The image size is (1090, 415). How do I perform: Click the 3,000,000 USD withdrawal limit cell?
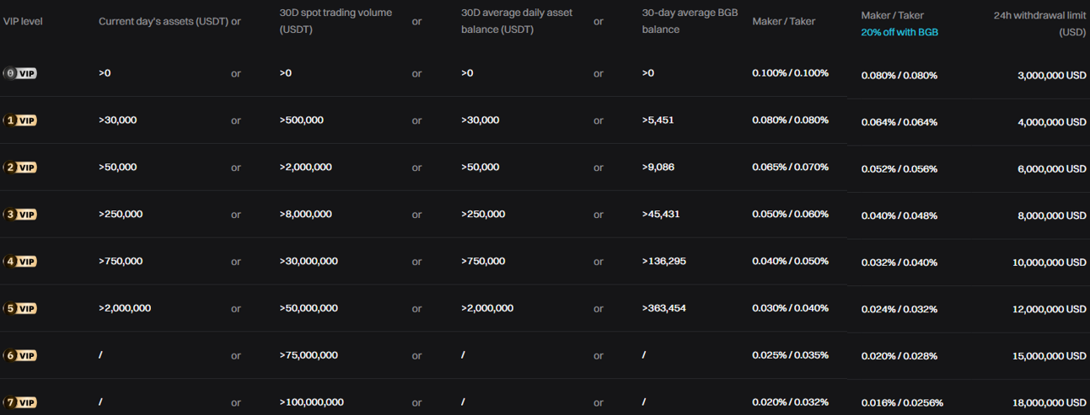(1051, 75)
